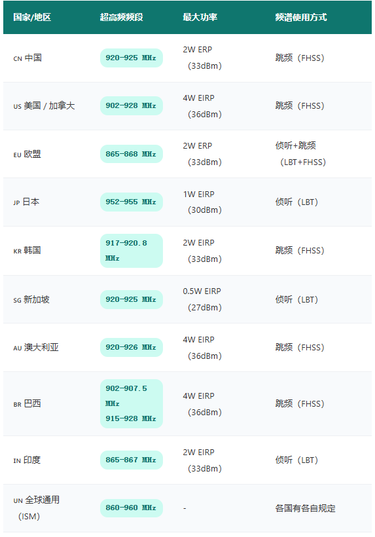Click the 超高频频段 column header

[x=122, y=17]
